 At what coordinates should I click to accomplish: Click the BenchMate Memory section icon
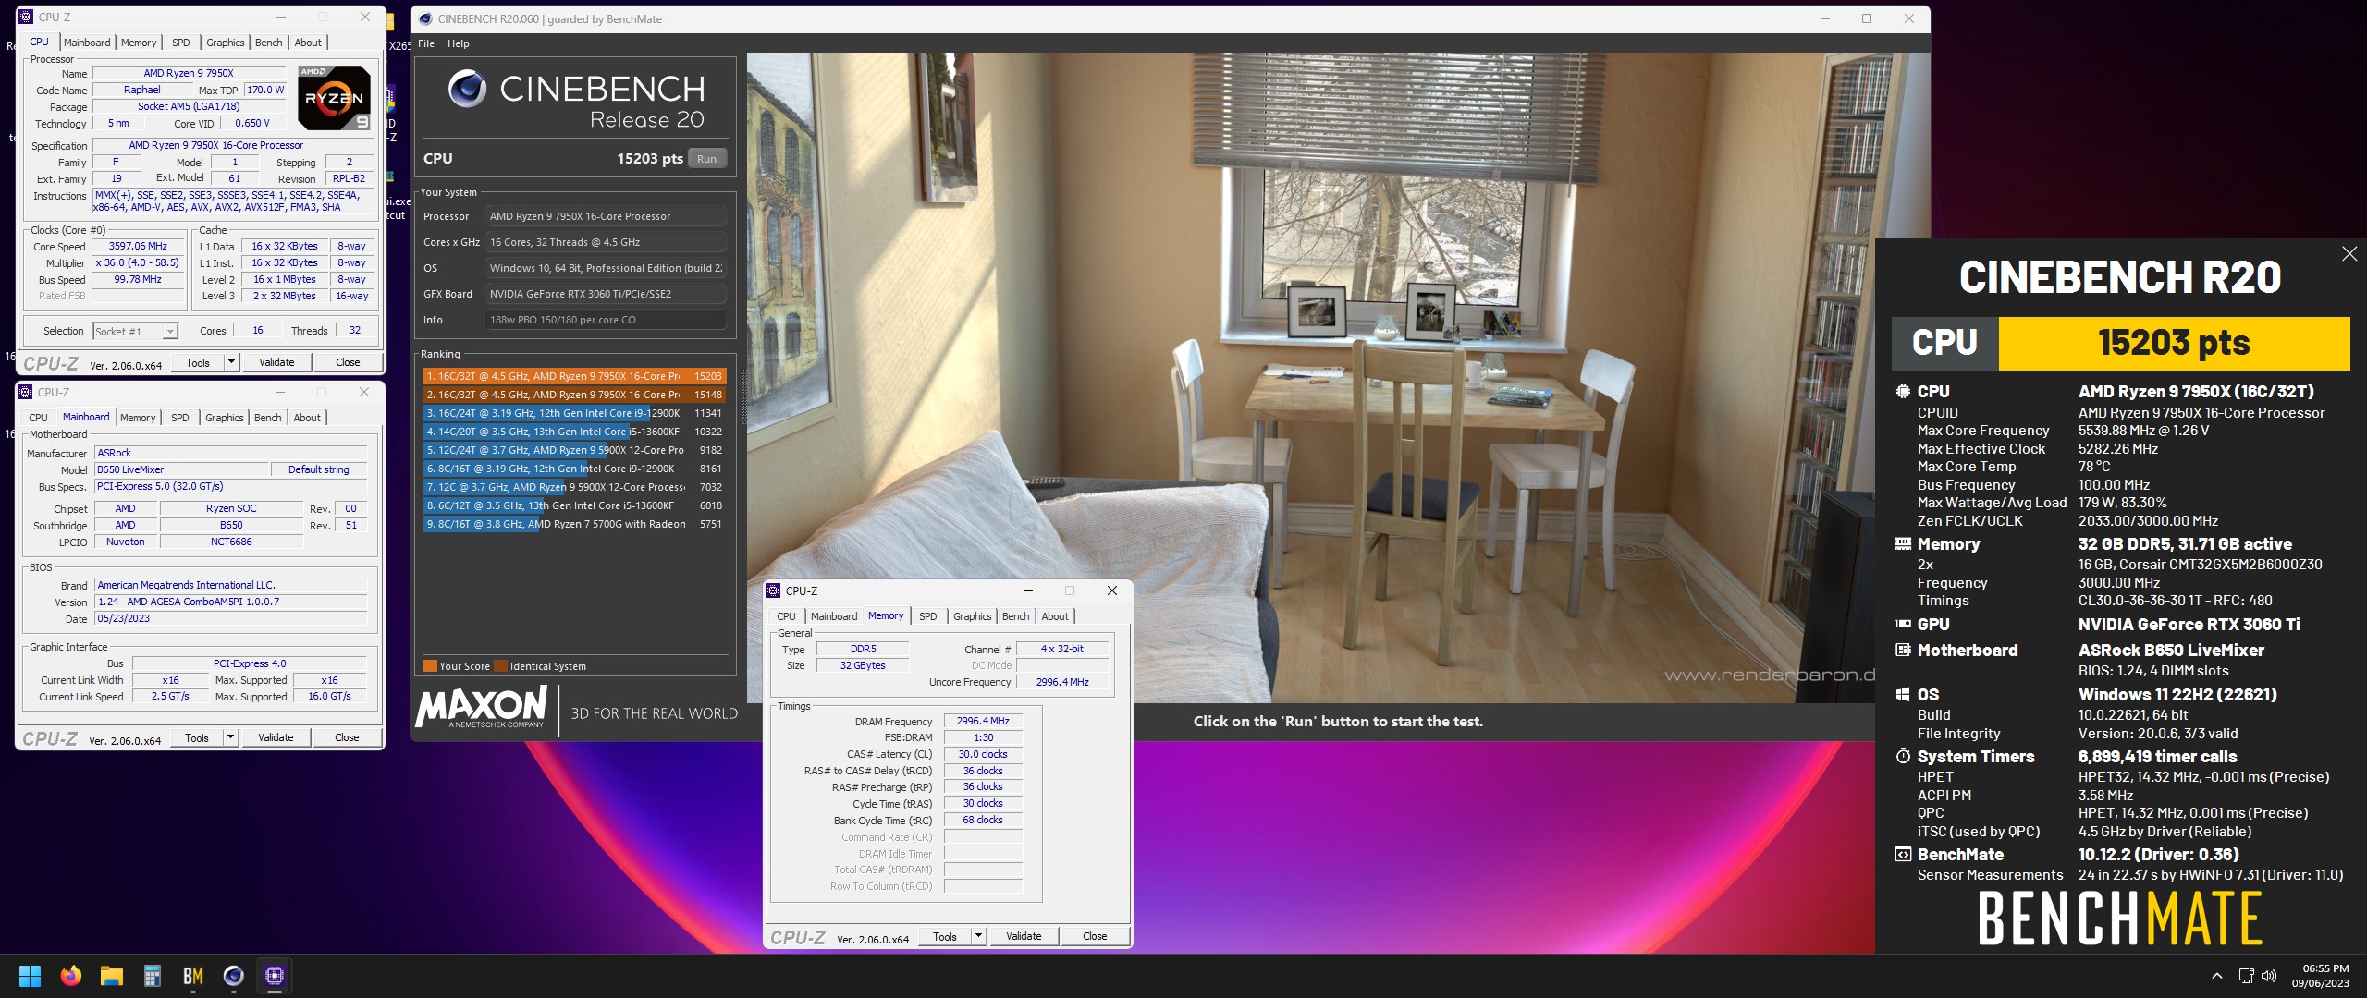[1903, 544]
